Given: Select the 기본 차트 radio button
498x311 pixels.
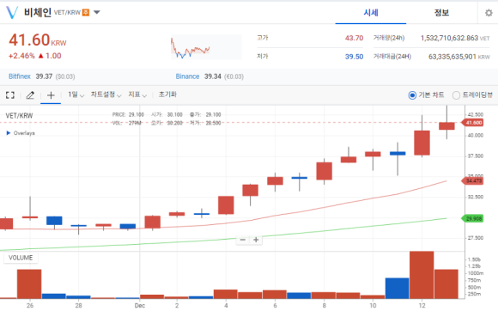Looking at the screenshot, I should click(x=412, y=95).
